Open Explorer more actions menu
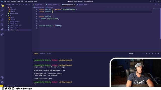 [x=29, y=4]
